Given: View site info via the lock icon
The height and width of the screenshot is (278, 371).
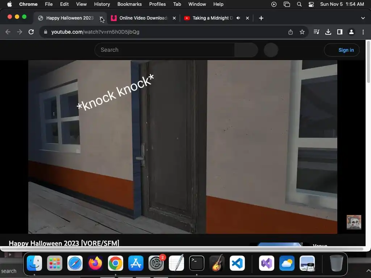Looking at the screenshot, I should [46, 32].
